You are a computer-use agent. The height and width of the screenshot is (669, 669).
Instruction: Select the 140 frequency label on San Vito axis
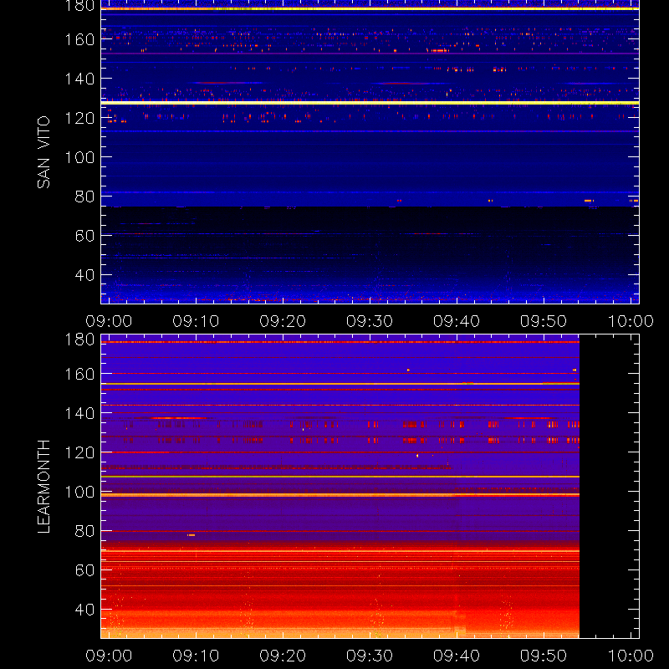coord(79,79)
